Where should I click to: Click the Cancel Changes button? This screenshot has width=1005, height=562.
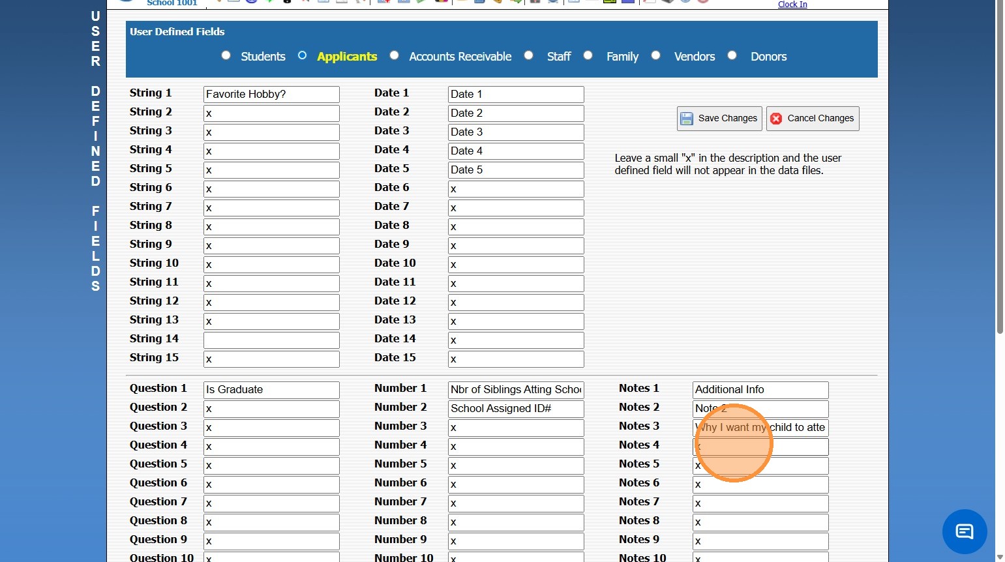coord(813,119)
